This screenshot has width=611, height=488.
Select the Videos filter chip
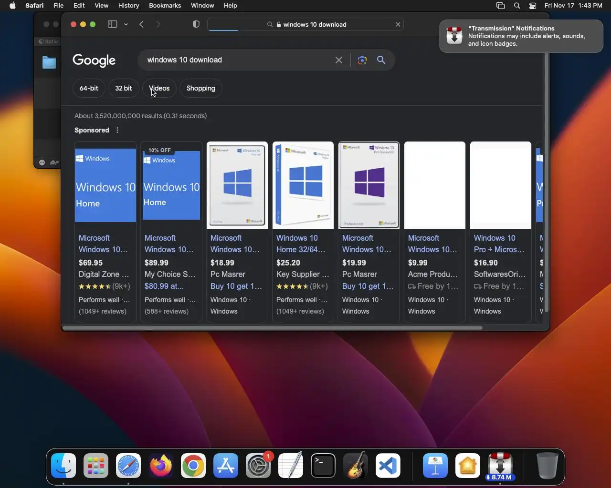pos(159,88)
